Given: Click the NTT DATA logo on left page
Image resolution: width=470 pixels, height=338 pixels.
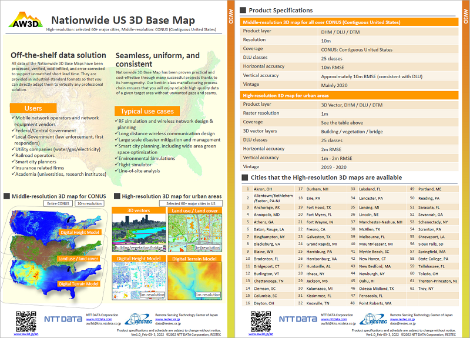Looking at the screenshot, I should pyautogui.click(x=64, y=320).
